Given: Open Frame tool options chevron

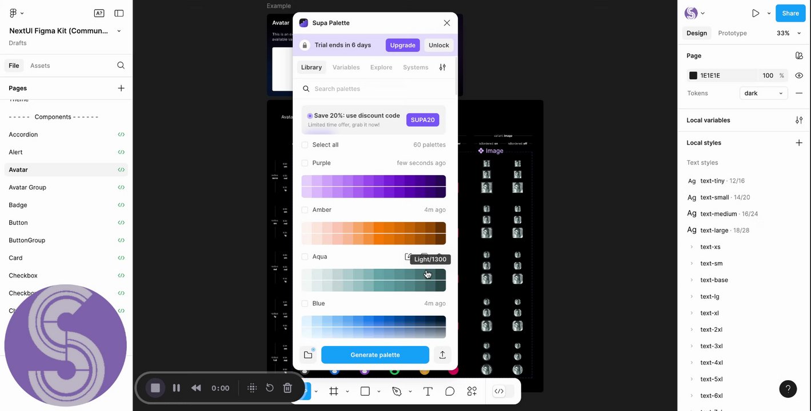Looking at the screenshot, I should (347, 392).
